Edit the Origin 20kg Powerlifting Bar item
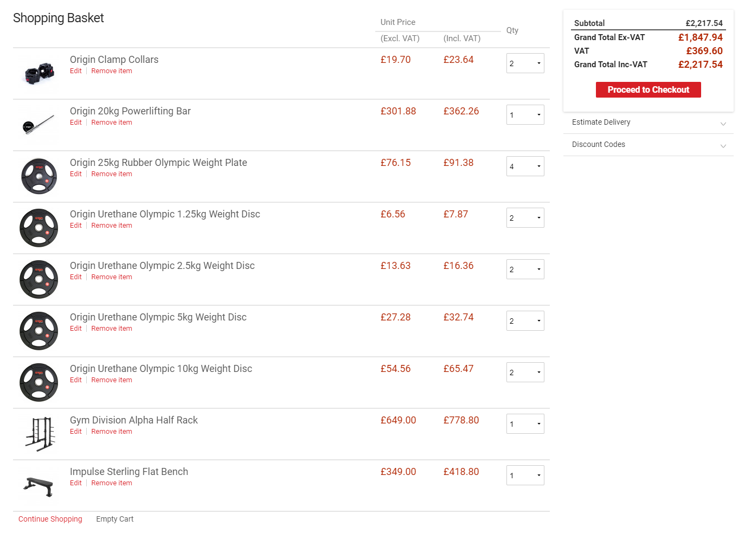Screen dimensions: 751x533 (76, 123)
